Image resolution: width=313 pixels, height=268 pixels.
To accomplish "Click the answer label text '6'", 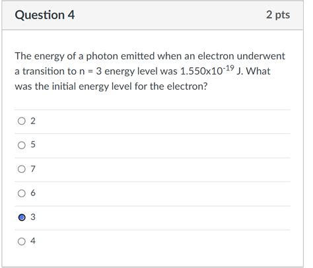I will (33, 193).
